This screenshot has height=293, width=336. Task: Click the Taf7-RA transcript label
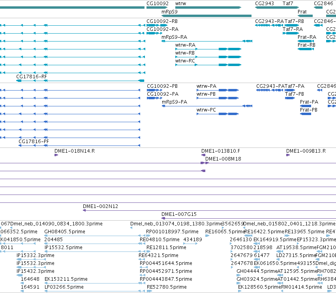pyautogui.click(x=293, y=29)
